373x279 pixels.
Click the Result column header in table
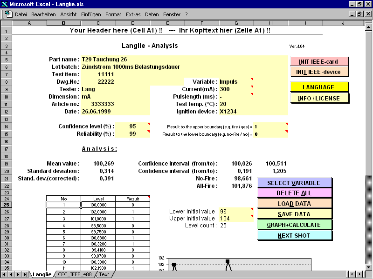click(132, 199)
